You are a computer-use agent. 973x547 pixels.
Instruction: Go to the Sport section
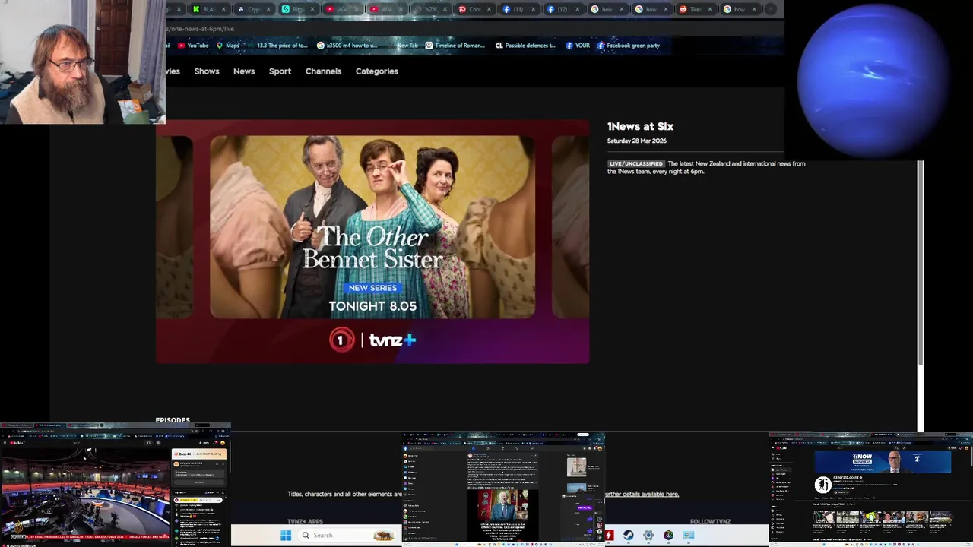coord(280,71)
